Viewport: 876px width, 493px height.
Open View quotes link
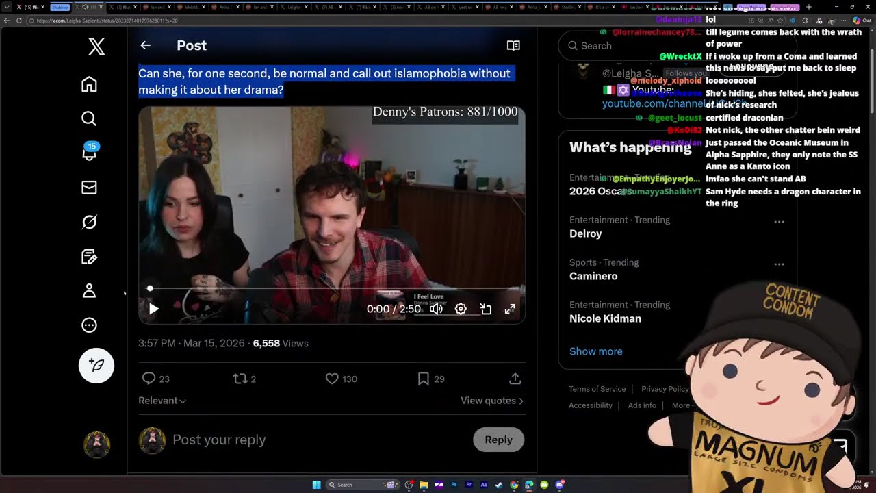tap(492, 401)
